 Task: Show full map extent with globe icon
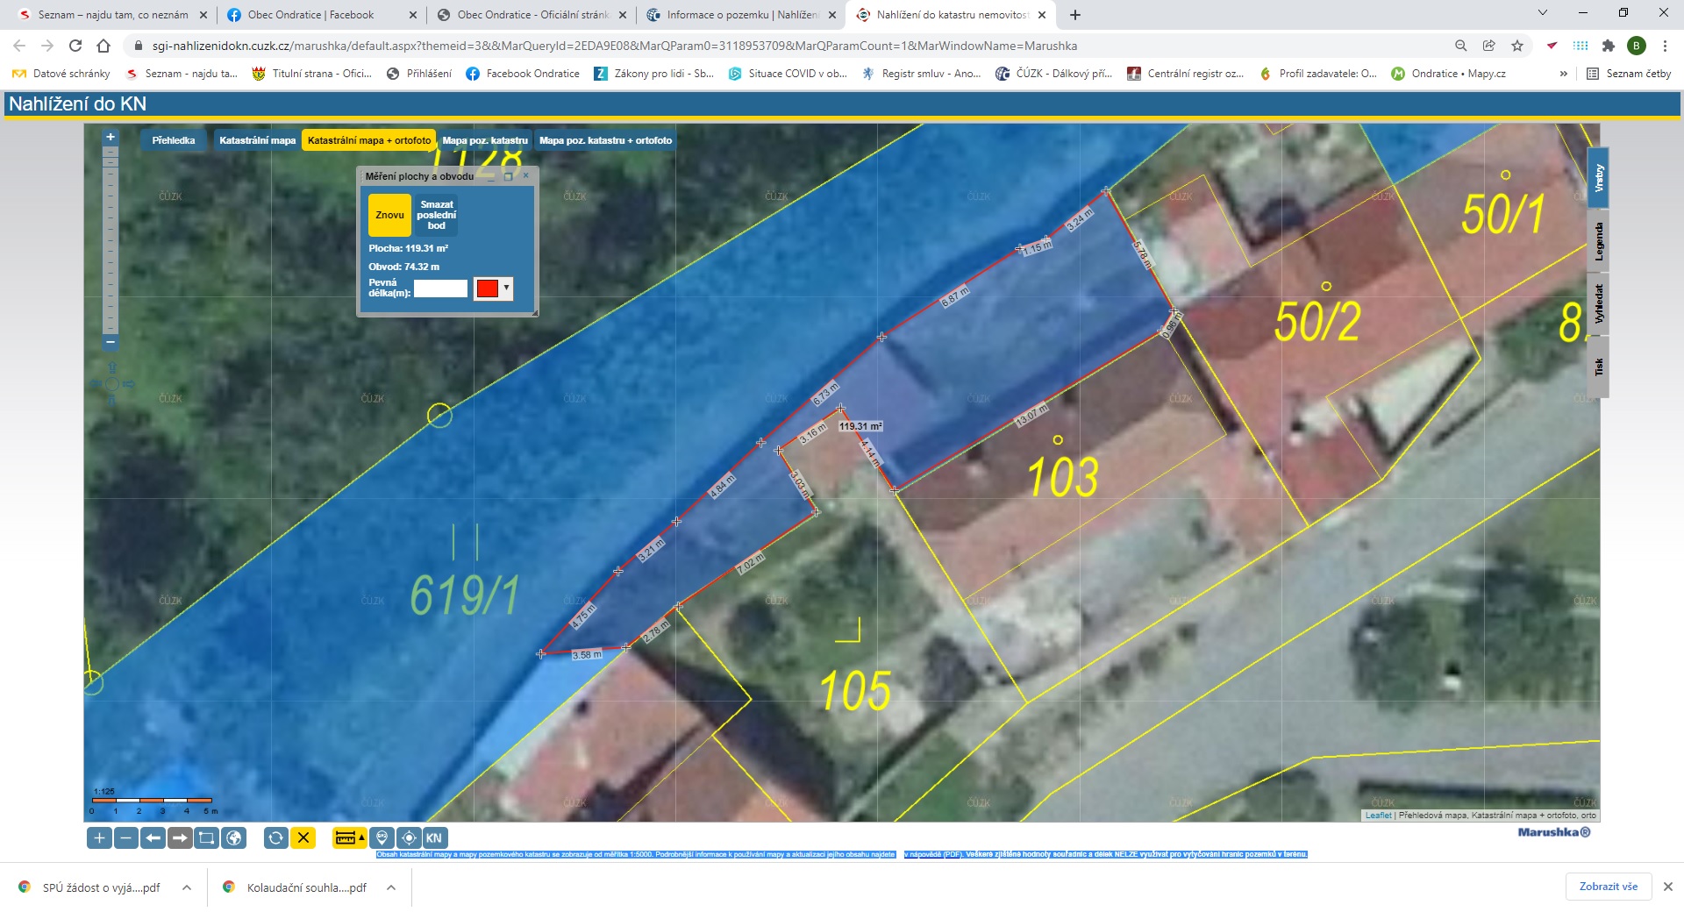tap(234, 838)
